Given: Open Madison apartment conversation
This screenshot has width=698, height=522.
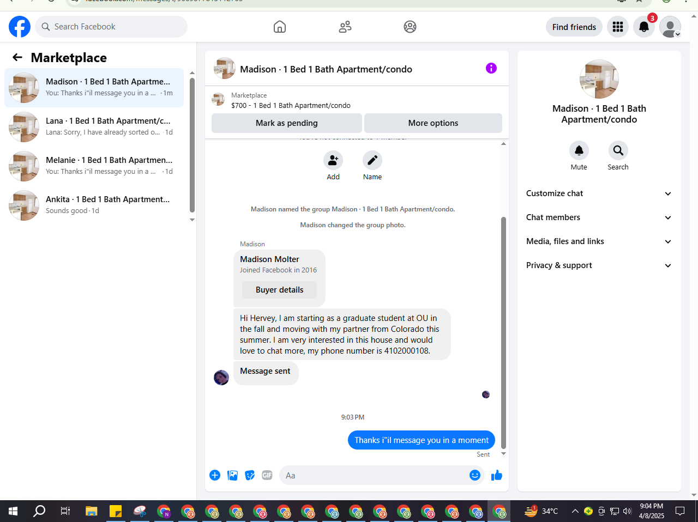Looking at the screenshot, I should (x=94, y=88).
